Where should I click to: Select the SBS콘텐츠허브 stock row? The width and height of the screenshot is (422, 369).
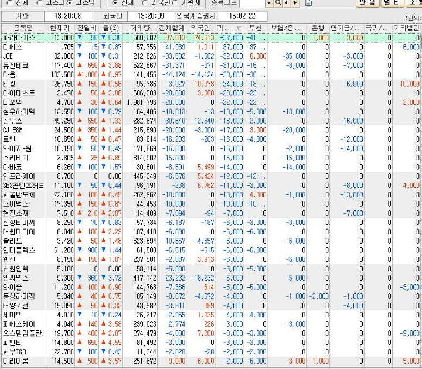coord(211,186)
